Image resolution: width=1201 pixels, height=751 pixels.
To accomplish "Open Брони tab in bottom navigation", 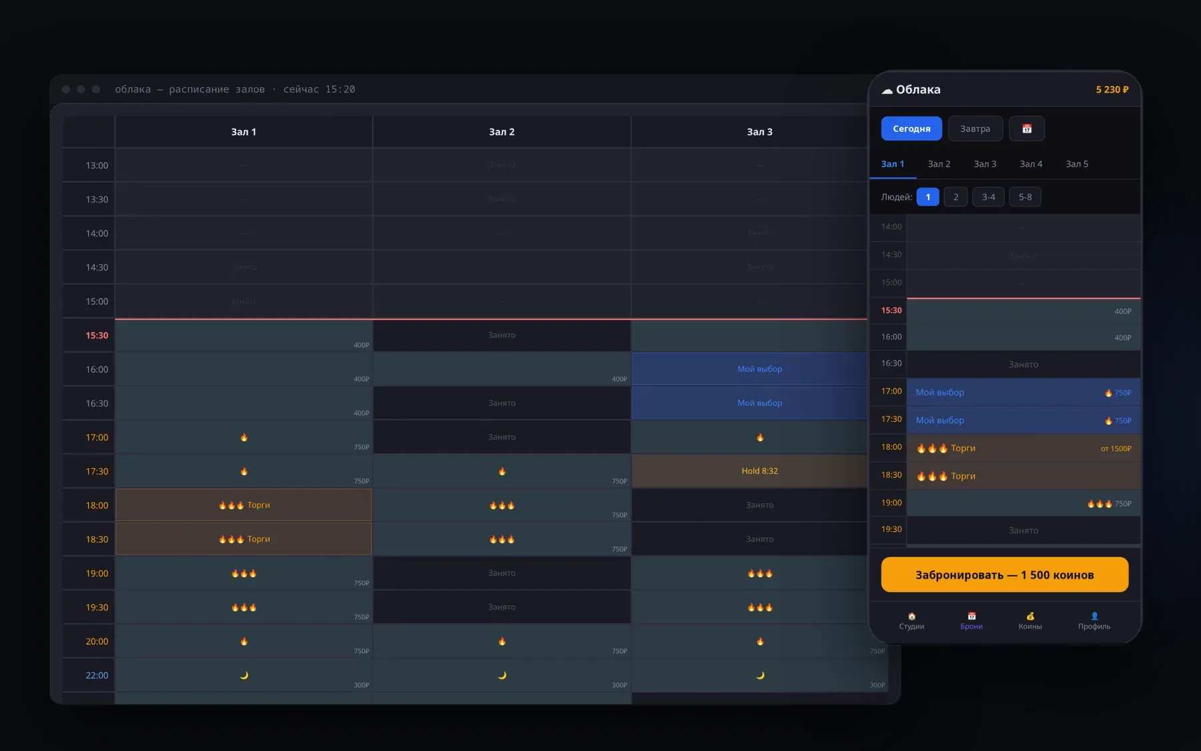I will tap(971, 621).
